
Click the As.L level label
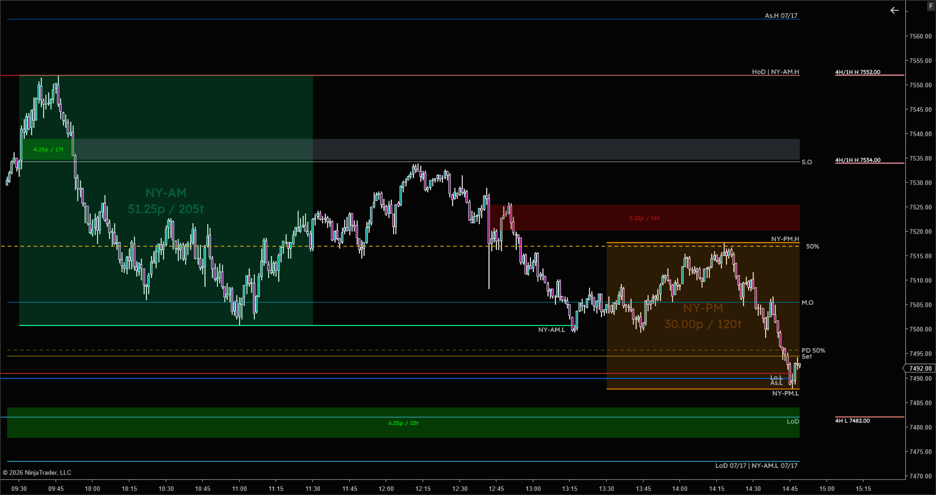[776, 383]
